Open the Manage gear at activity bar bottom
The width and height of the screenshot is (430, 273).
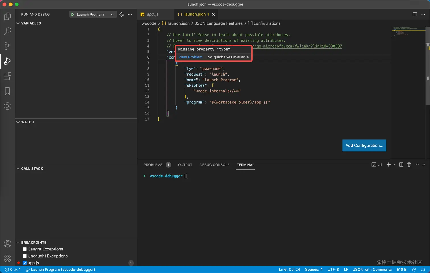tap(7, 258)
